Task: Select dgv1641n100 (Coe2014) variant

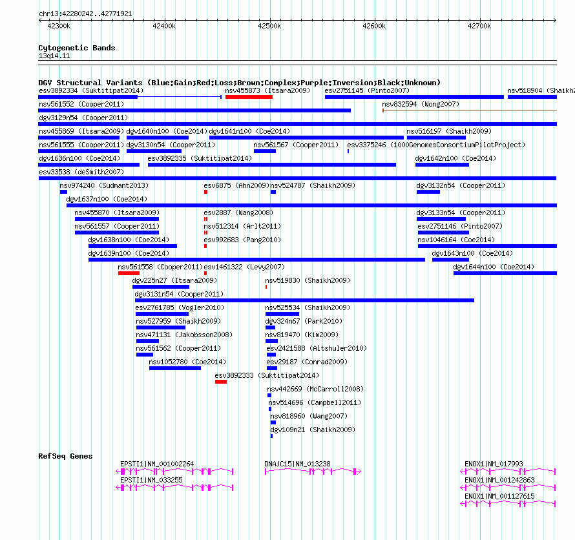Action: point(306,138)
